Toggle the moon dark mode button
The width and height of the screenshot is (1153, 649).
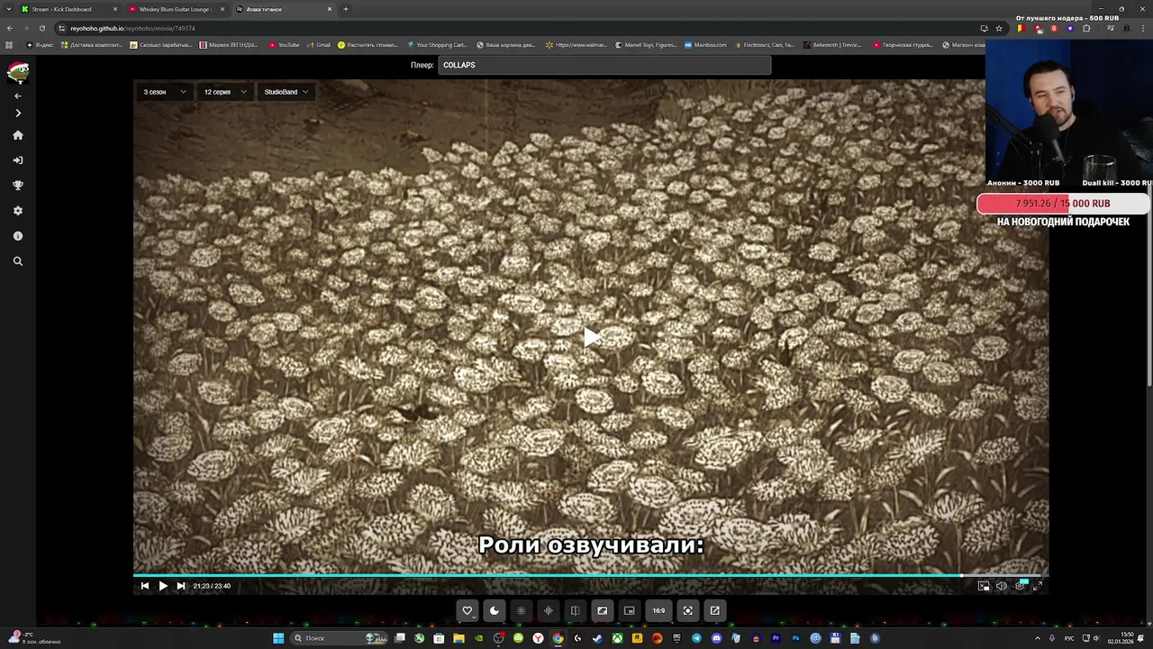[494, 610]
